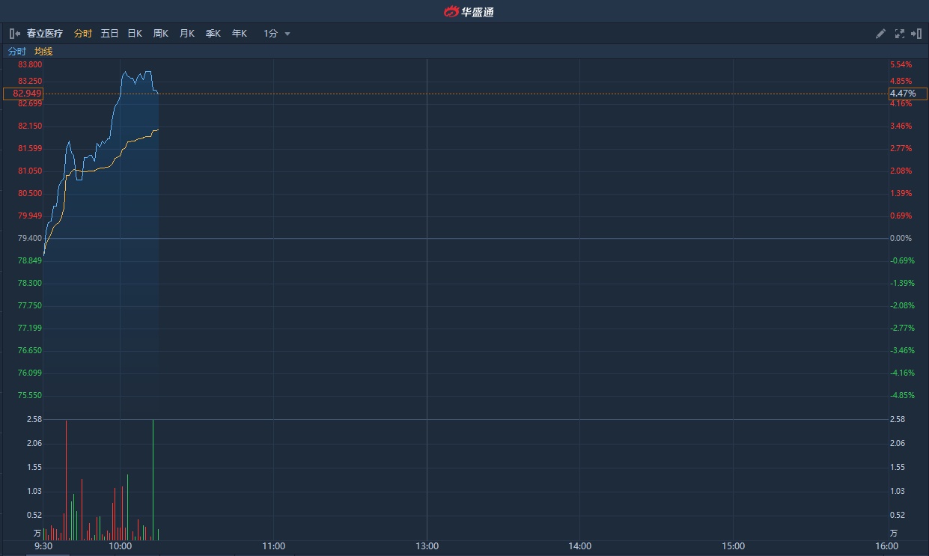Expand interval list with dropdown arrow
Screen dimensions: 929x556
coord(287,34)
